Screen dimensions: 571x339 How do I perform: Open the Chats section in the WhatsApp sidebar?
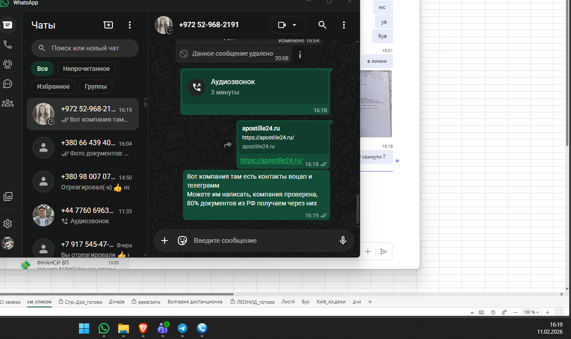pos(8,25)
